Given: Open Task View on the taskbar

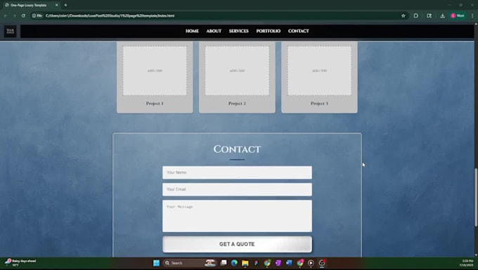Looking at the screenshot, I should 224,263.
